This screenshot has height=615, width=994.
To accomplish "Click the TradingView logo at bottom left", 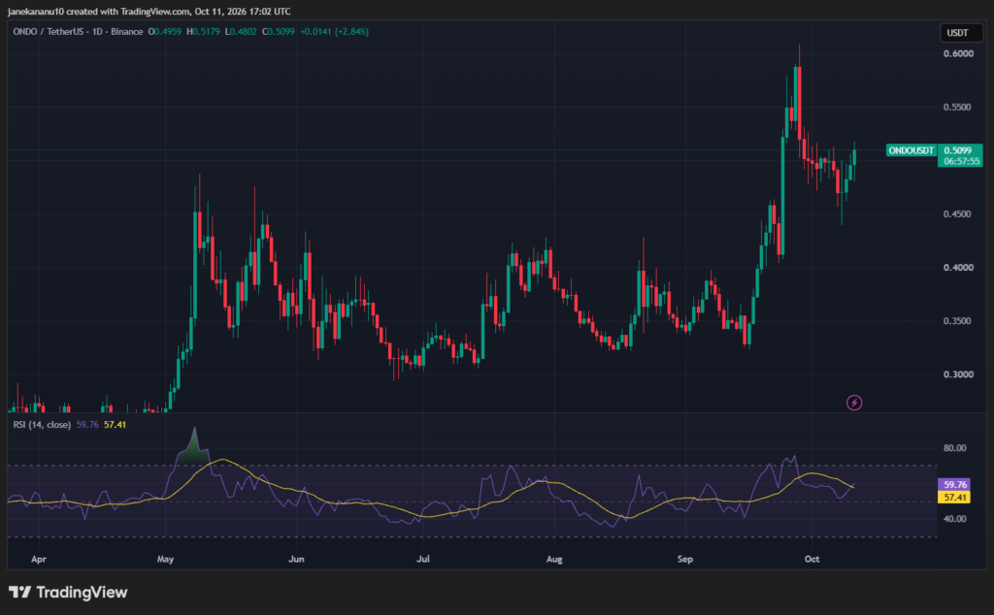I will click(x=68, y=592).
